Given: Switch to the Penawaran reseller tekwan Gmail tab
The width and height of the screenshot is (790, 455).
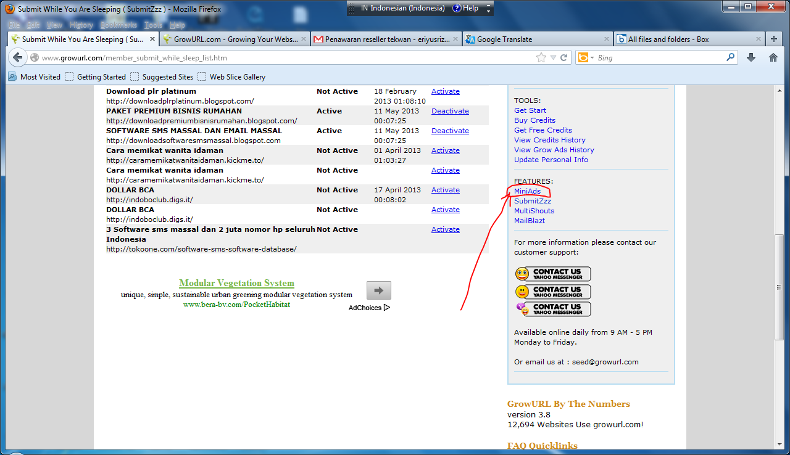Looking at the screenshot, I should click(386, 39).
